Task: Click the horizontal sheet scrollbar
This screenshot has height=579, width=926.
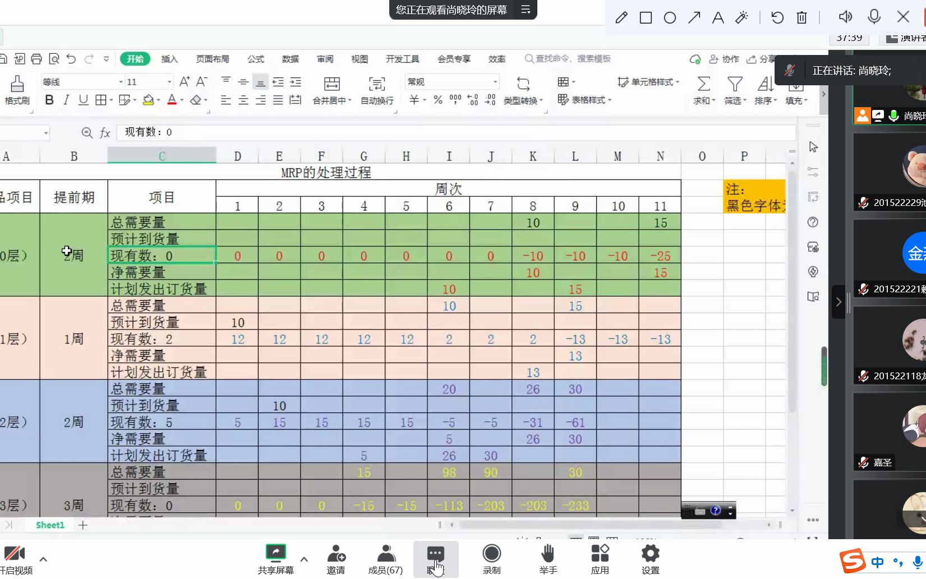Action: coord(589,525)
